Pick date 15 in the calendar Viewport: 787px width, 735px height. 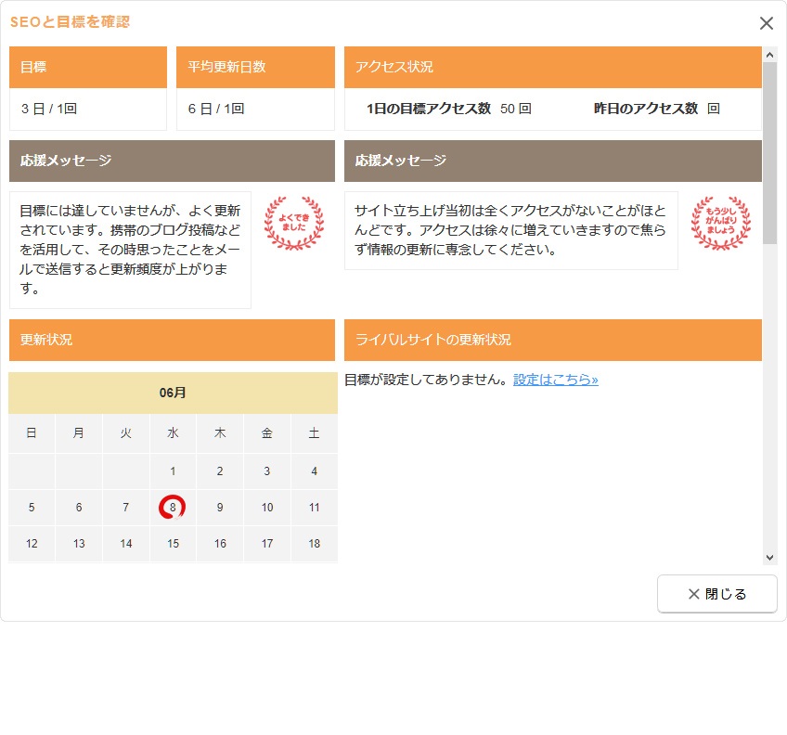[173, 544]
